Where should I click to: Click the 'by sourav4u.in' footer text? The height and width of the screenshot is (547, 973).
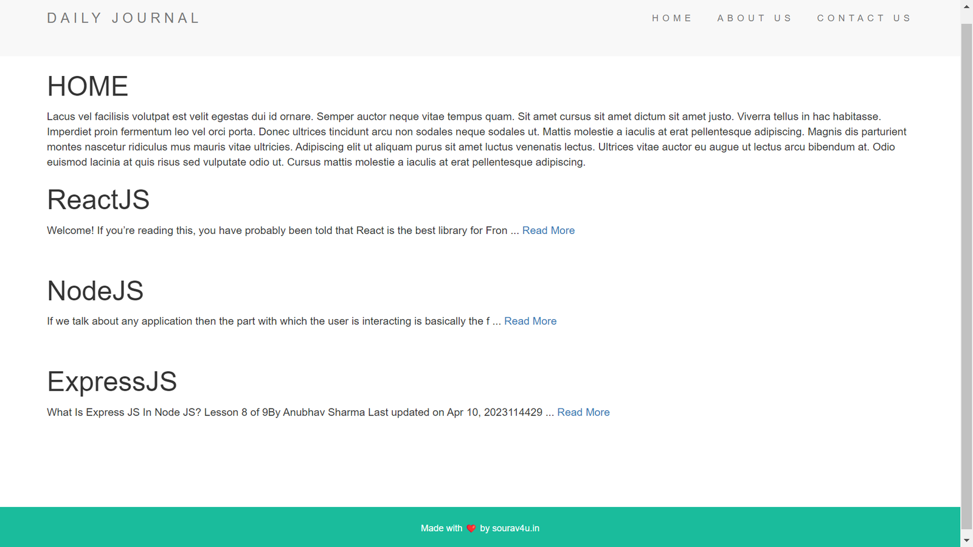click(x=510, y=528)
